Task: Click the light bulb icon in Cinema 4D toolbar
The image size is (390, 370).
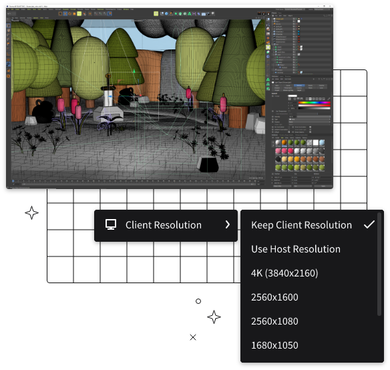Action: click(213, 13)
